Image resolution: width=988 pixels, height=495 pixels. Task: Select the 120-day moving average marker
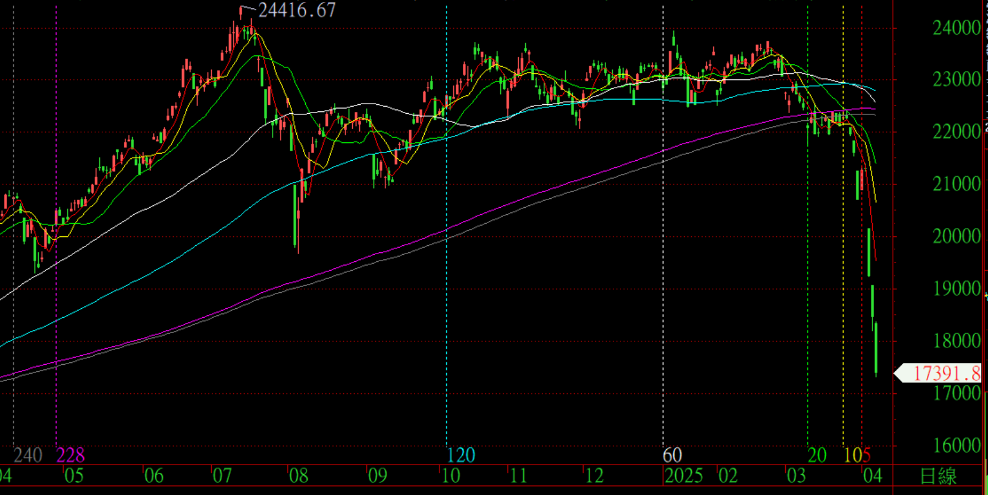click(462, 455)
